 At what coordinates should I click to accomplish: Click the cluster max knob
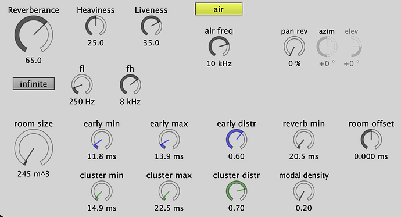(169, 191)
